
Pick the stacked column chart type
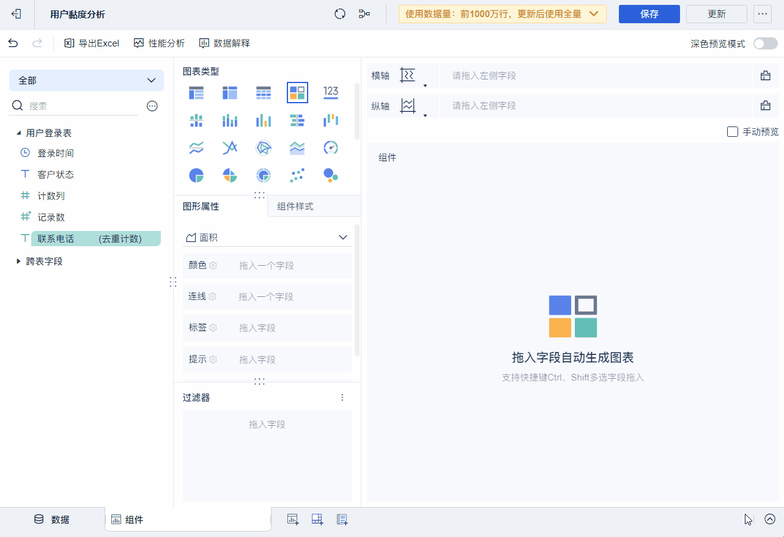[230, 120]
